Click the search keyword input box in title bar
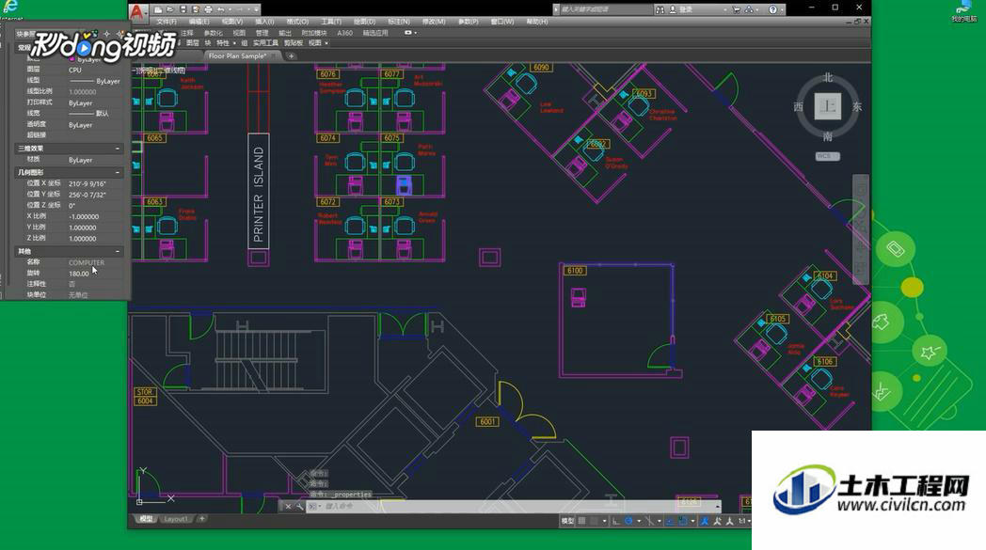The width and height of the screenshot is (986, 550). point(608,9)
